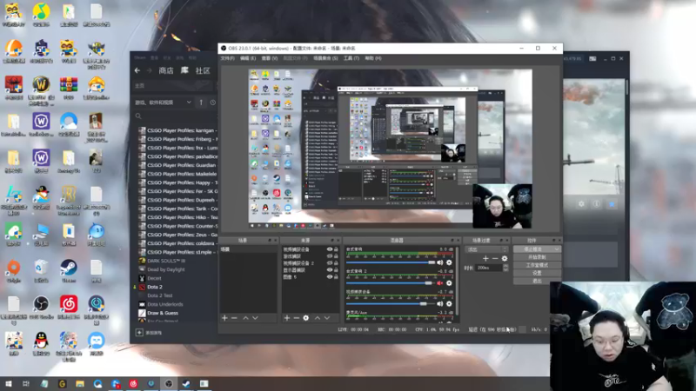696x391 pixels.
Task: Mute the first mixer channel speaker icon
Action: coord(440,262)
